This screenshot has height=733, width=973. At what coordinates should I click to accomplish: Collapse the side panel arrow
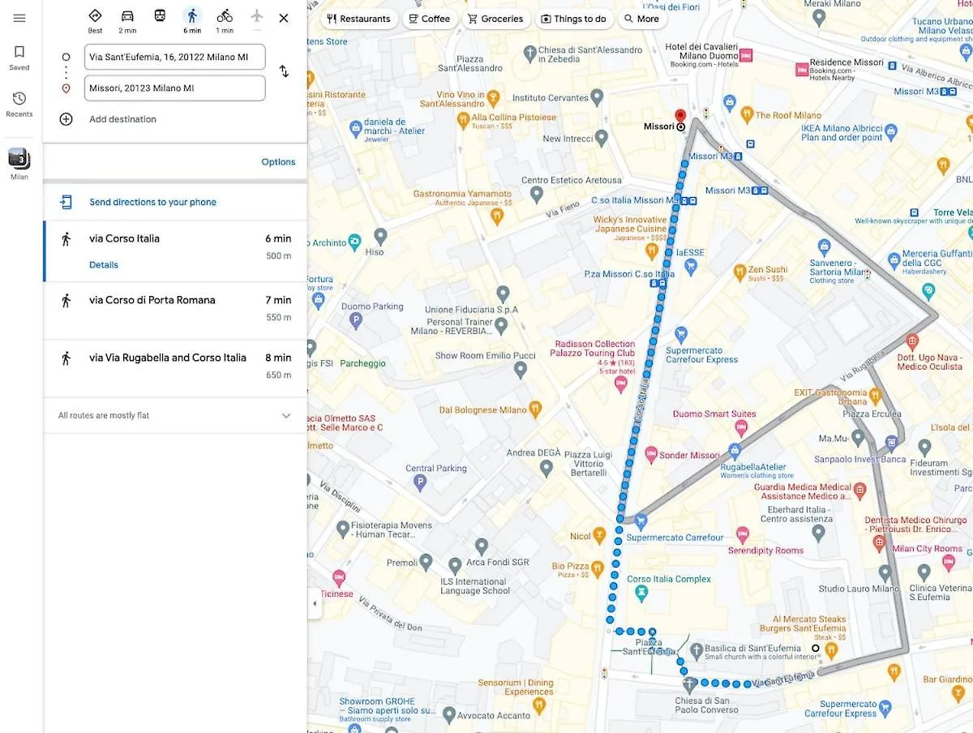[315, 603]
